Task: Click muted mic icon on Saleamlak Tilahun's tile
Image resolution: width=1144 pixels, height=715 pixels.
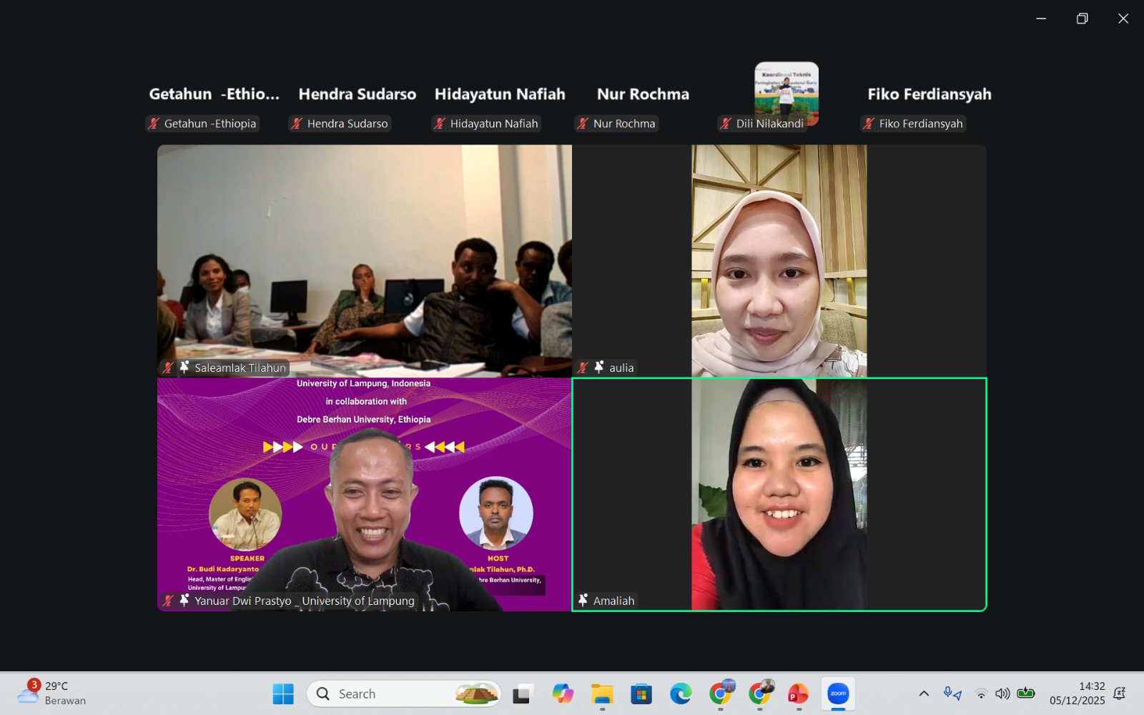Action: tap(168, 368)
